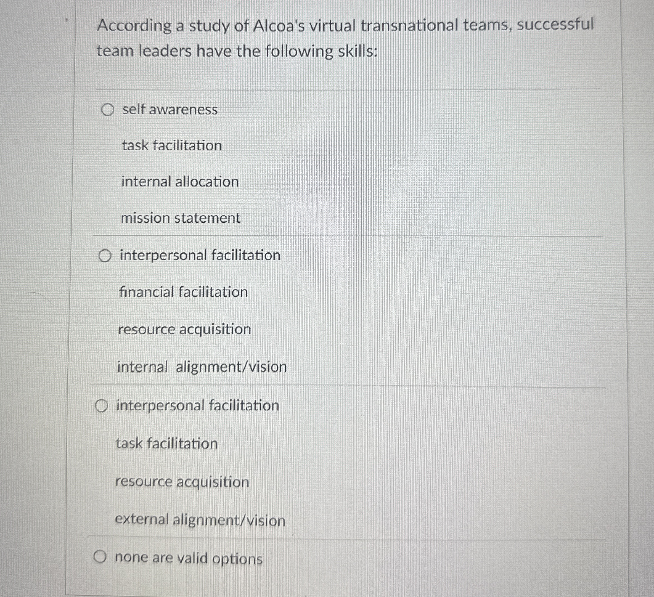Screen dimensions: 654x597
Task: Click the 'internal alignment/vision' option text
Action: click(x=202, y=367)
